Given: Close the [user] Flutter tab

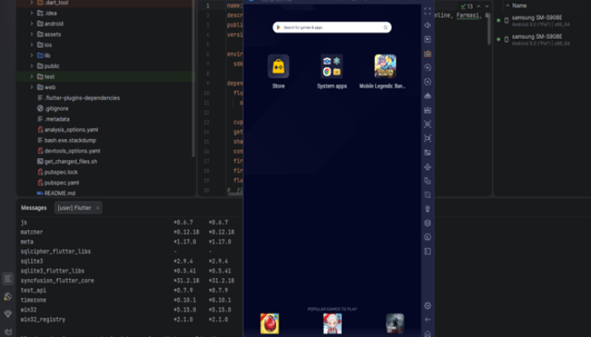Looking at the screenshot, I should point(97,207).
